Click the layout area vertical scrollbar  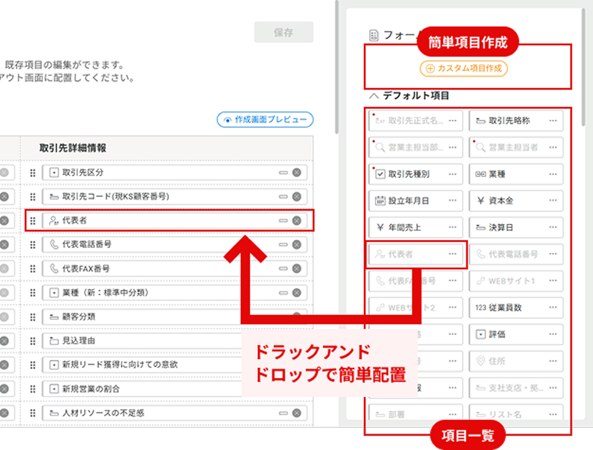337,65
